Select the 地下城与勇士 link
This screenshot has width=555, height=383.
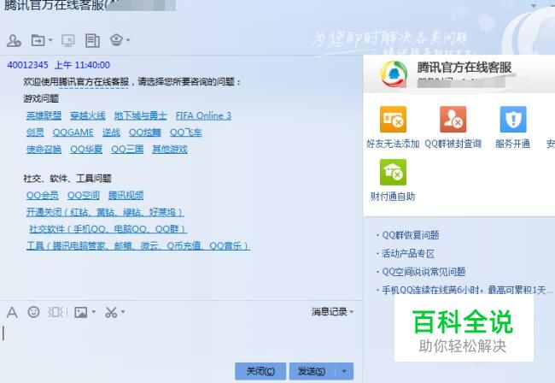(x=140, y=115)
